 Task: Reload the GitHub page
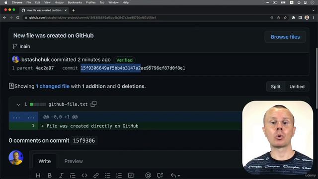pos(18,18)
